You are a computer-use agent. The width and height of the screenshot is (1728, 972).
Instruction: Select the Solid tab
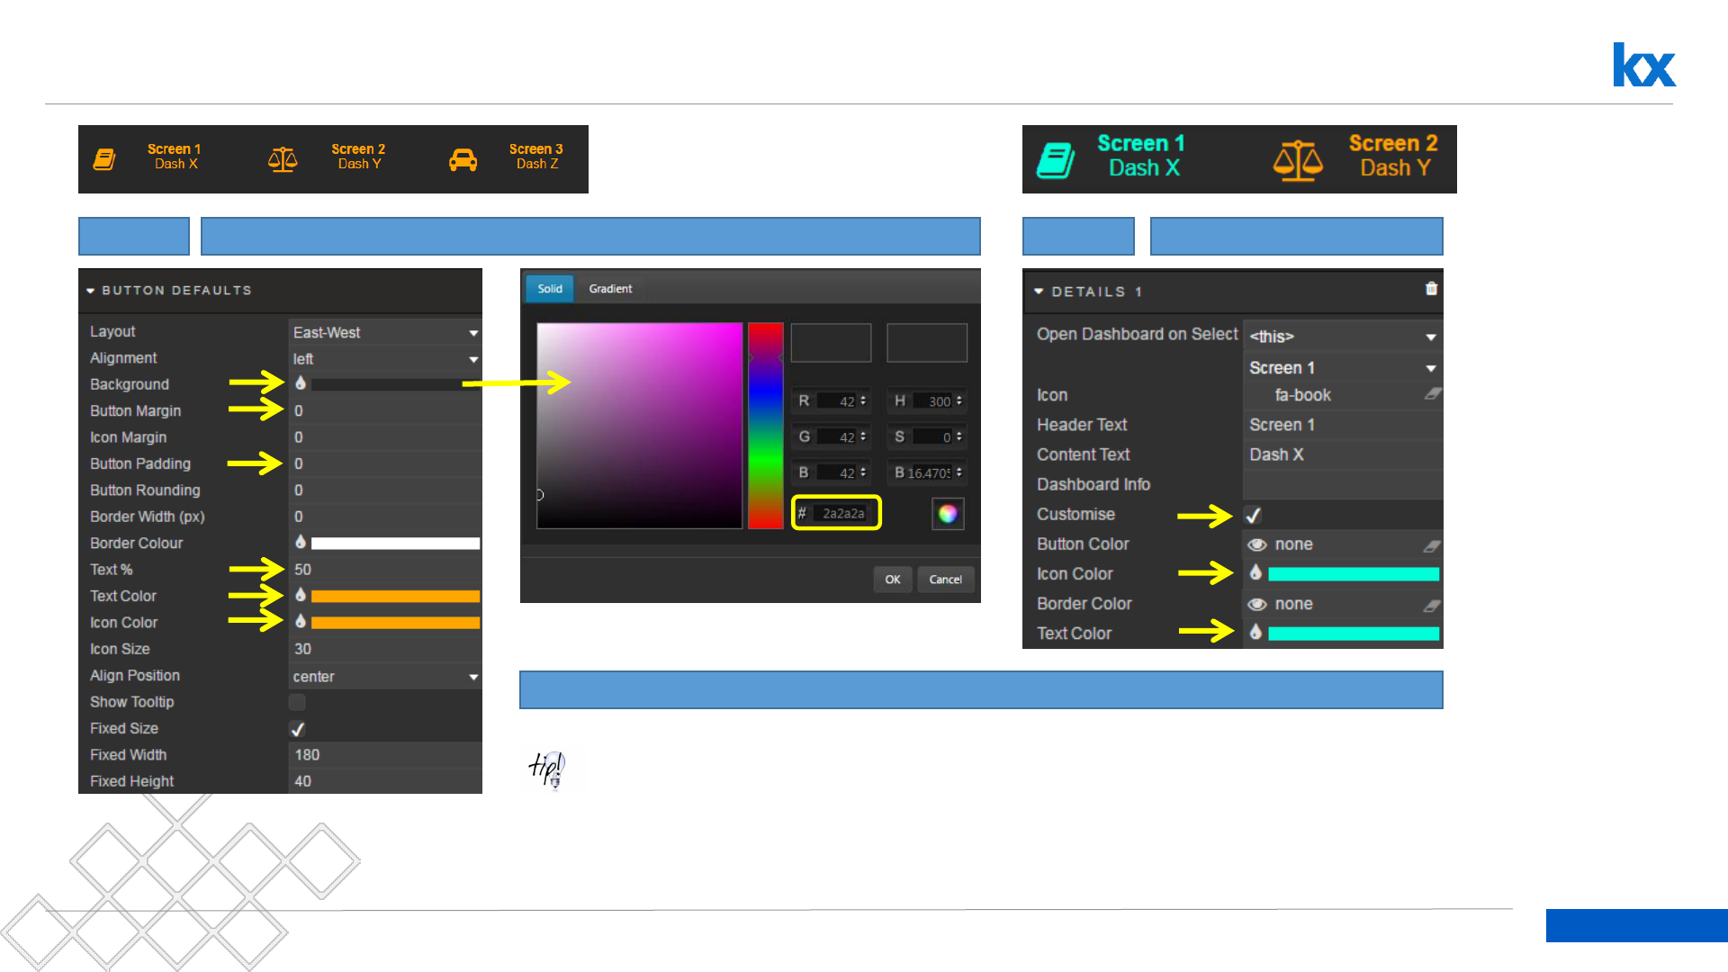click(550, 289)
